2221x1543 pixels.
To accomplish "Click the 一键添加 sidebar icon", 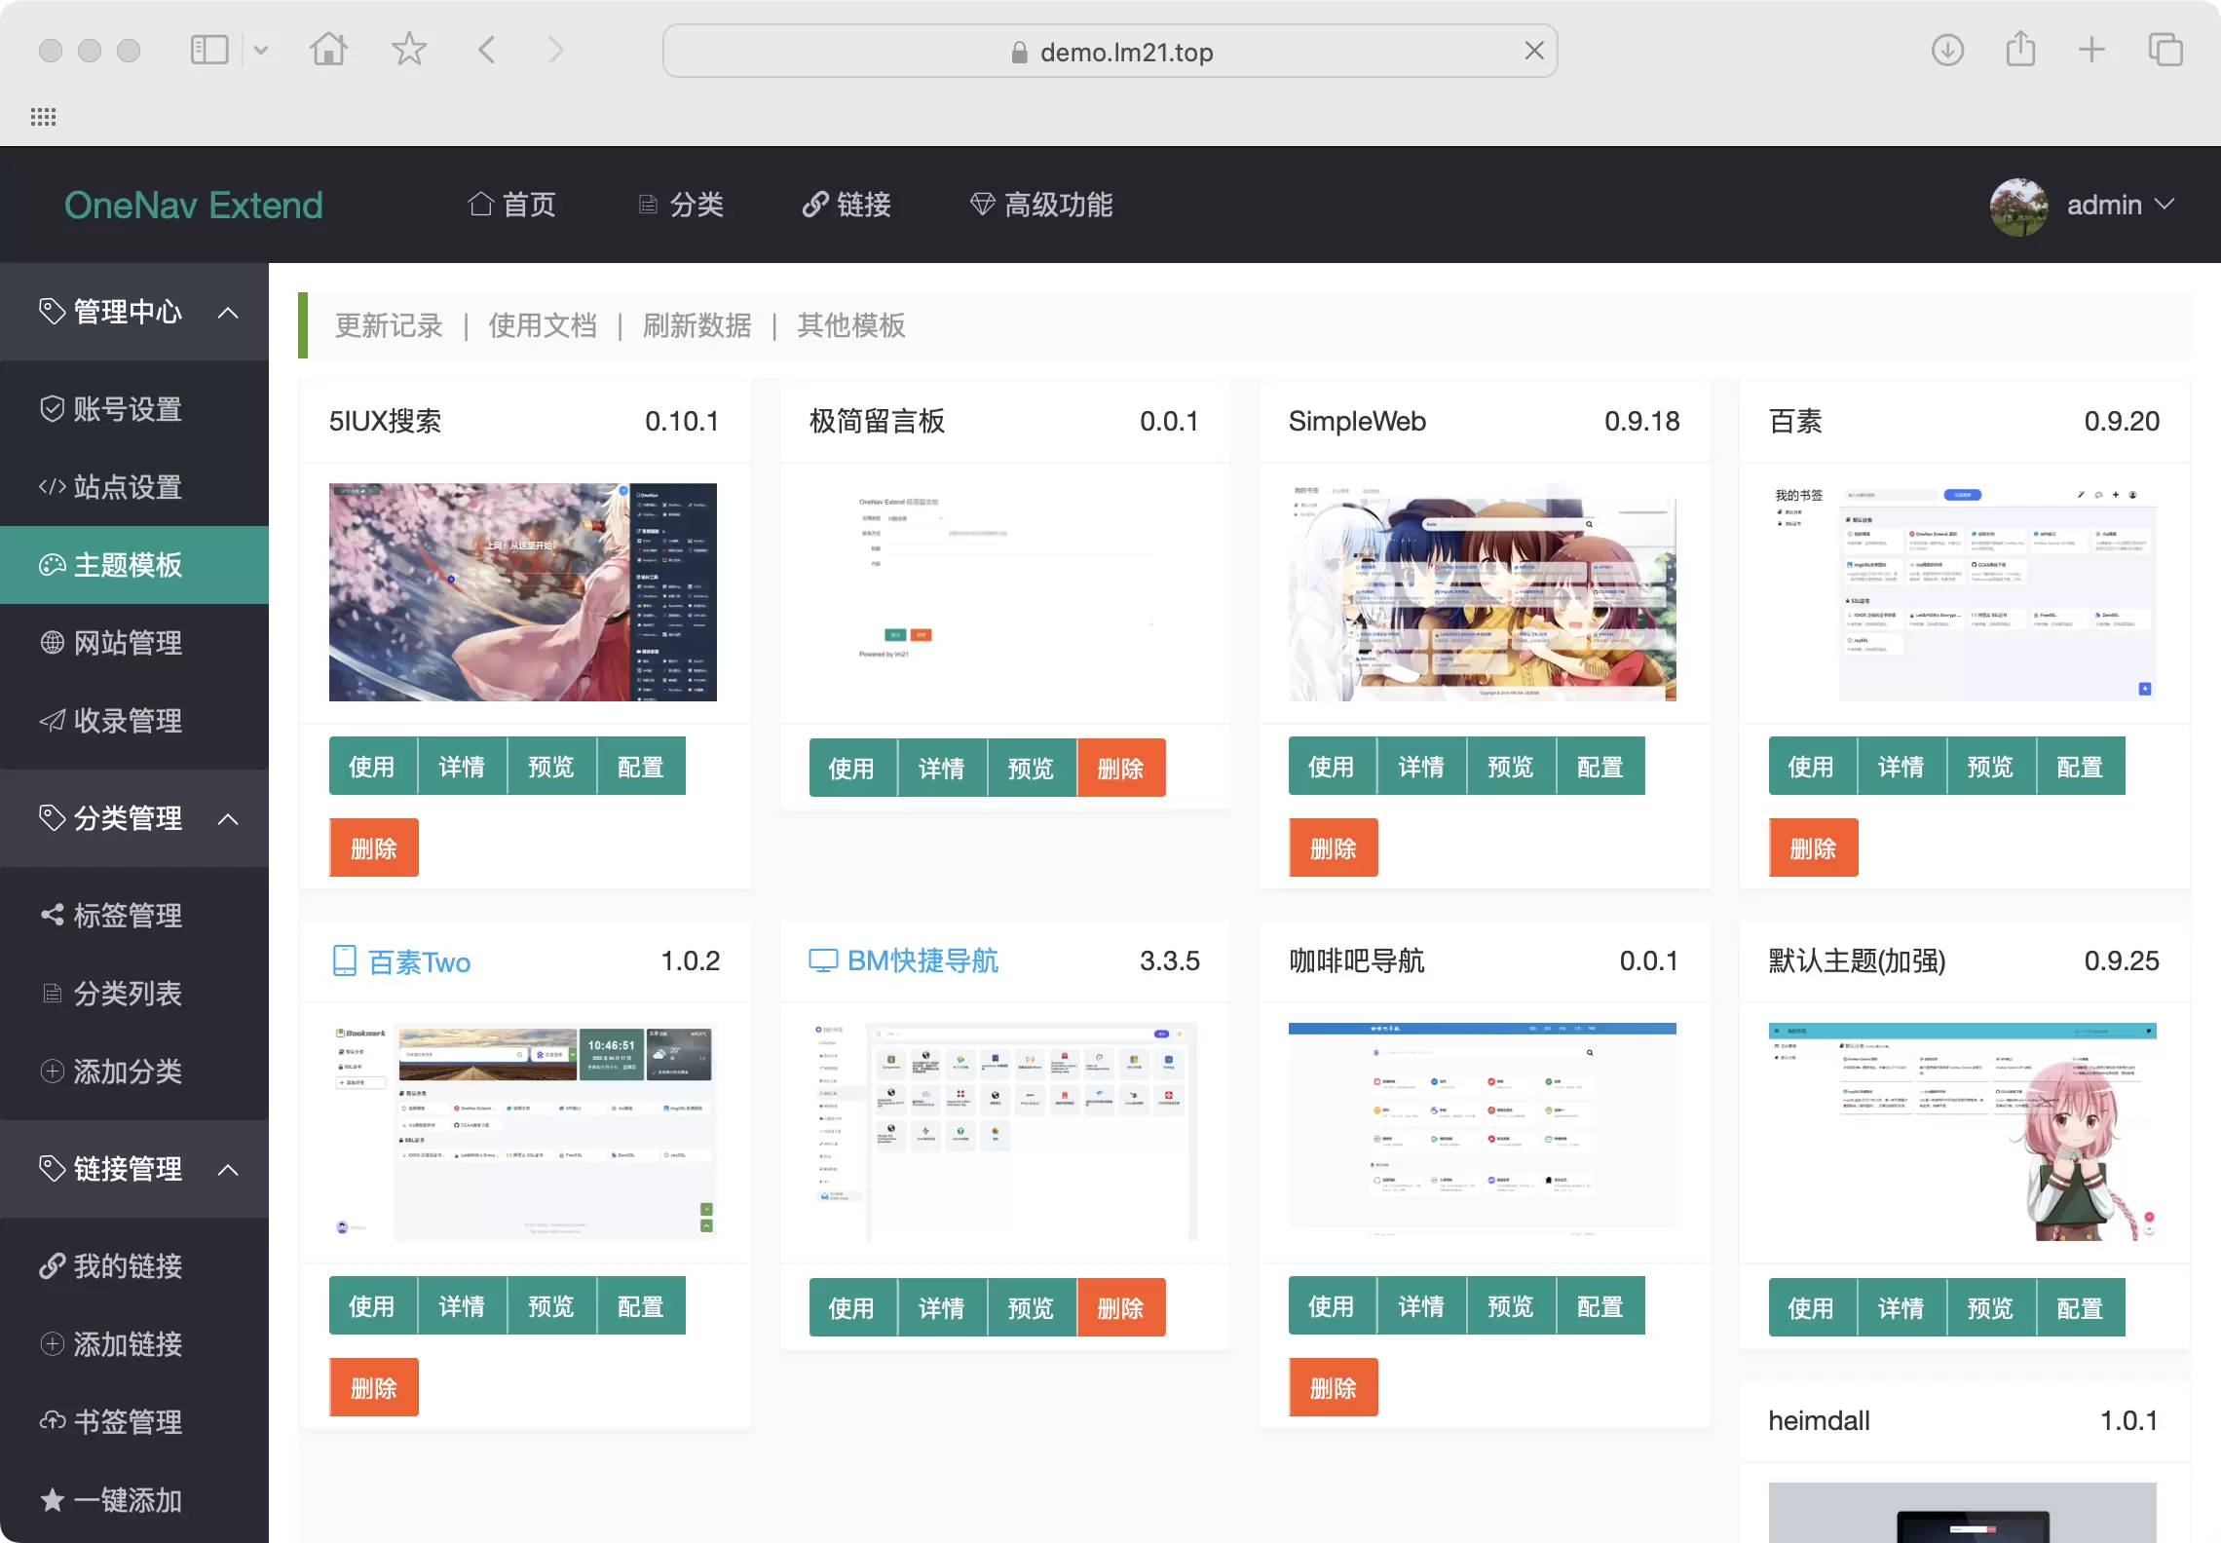I will pos(48,1495).
